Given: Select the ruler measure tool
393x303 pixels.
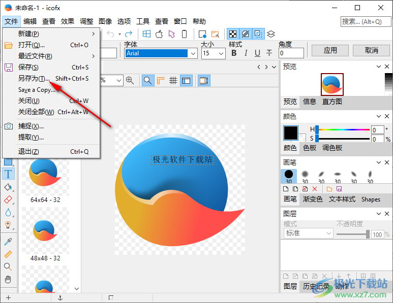Looking at the screenshot, I should [8, 254].
